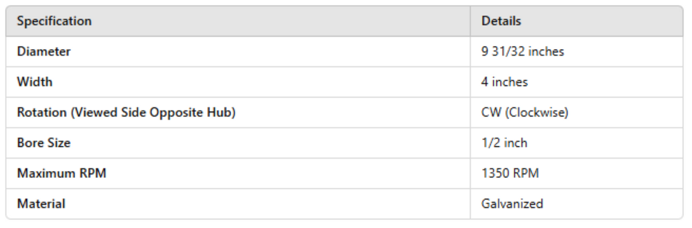Click the Details column header

pyautogui.click(x=502, y=21)
